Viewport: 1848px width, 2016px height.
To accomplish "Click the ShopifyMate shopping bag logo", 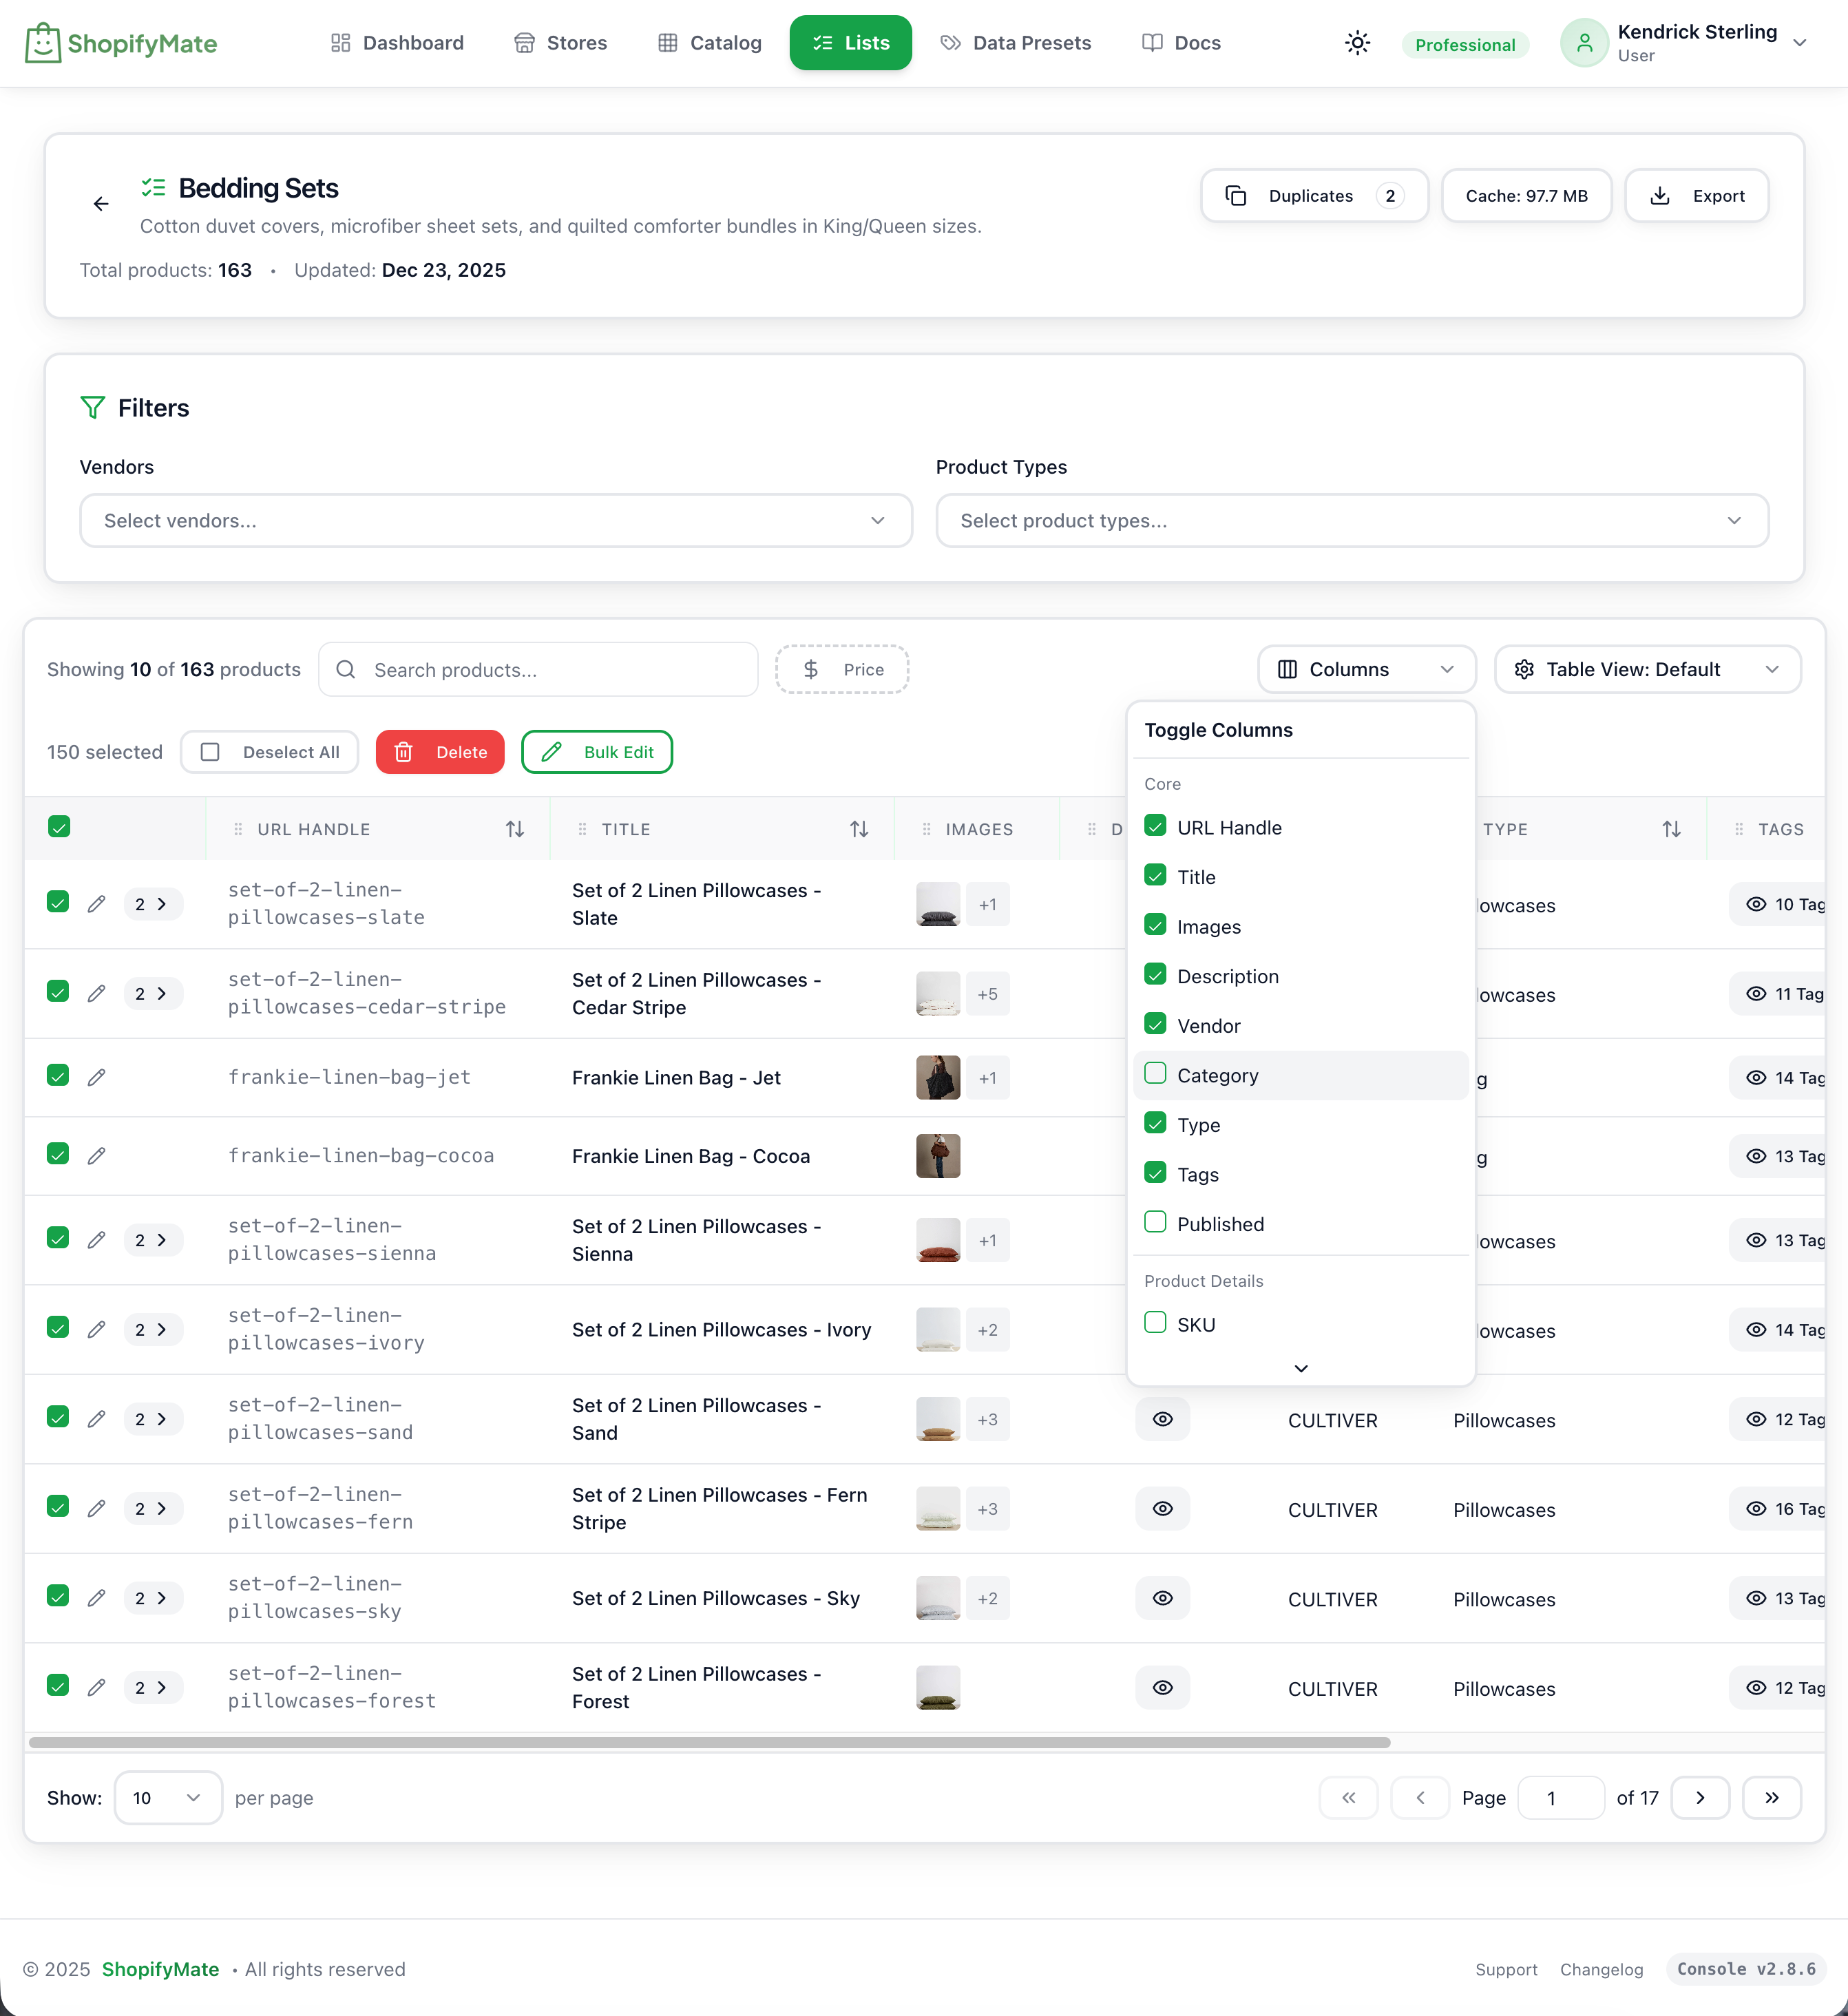I will pos(42,43).
